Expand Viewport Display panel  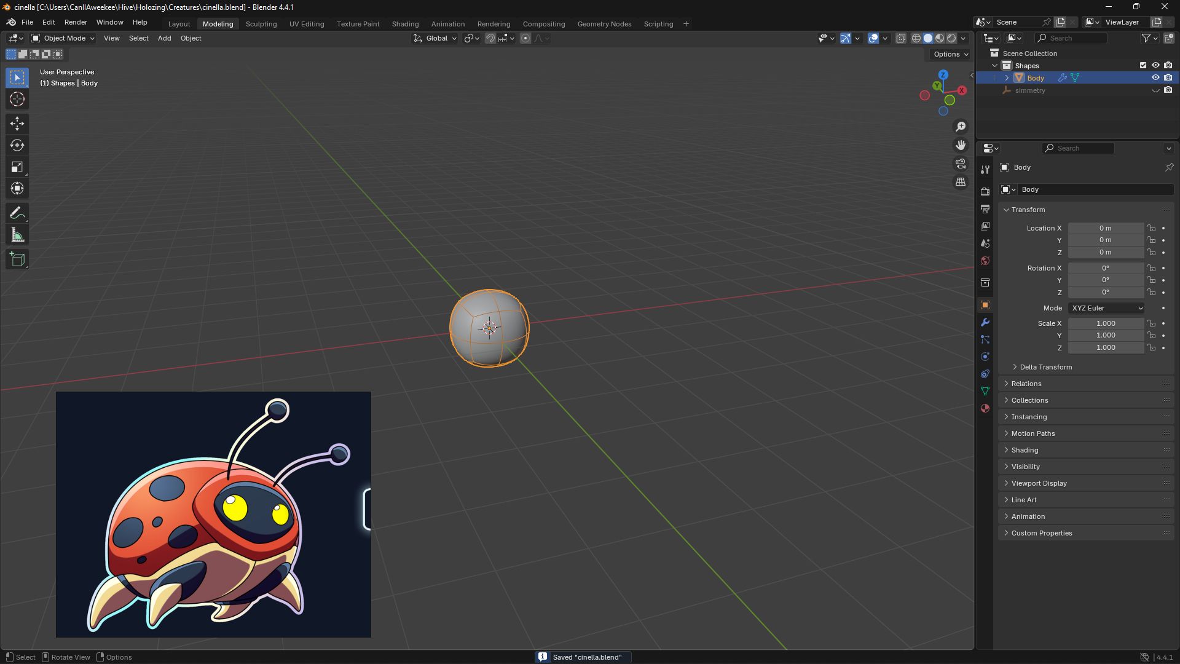point(1039,483)
